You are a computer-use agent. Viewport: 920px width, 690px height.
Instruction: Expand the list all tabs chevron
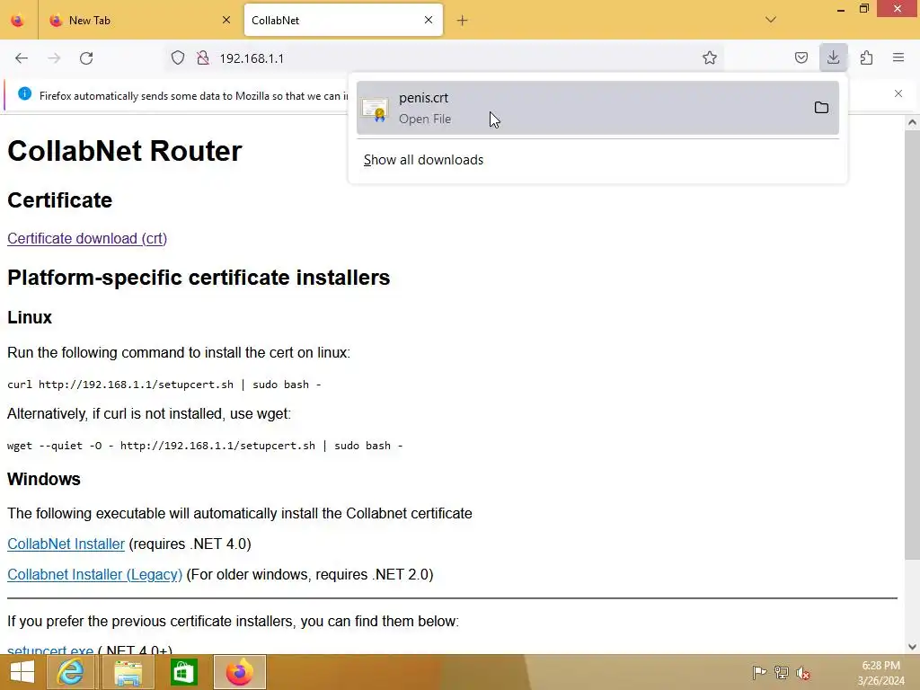tap(771, 20)
